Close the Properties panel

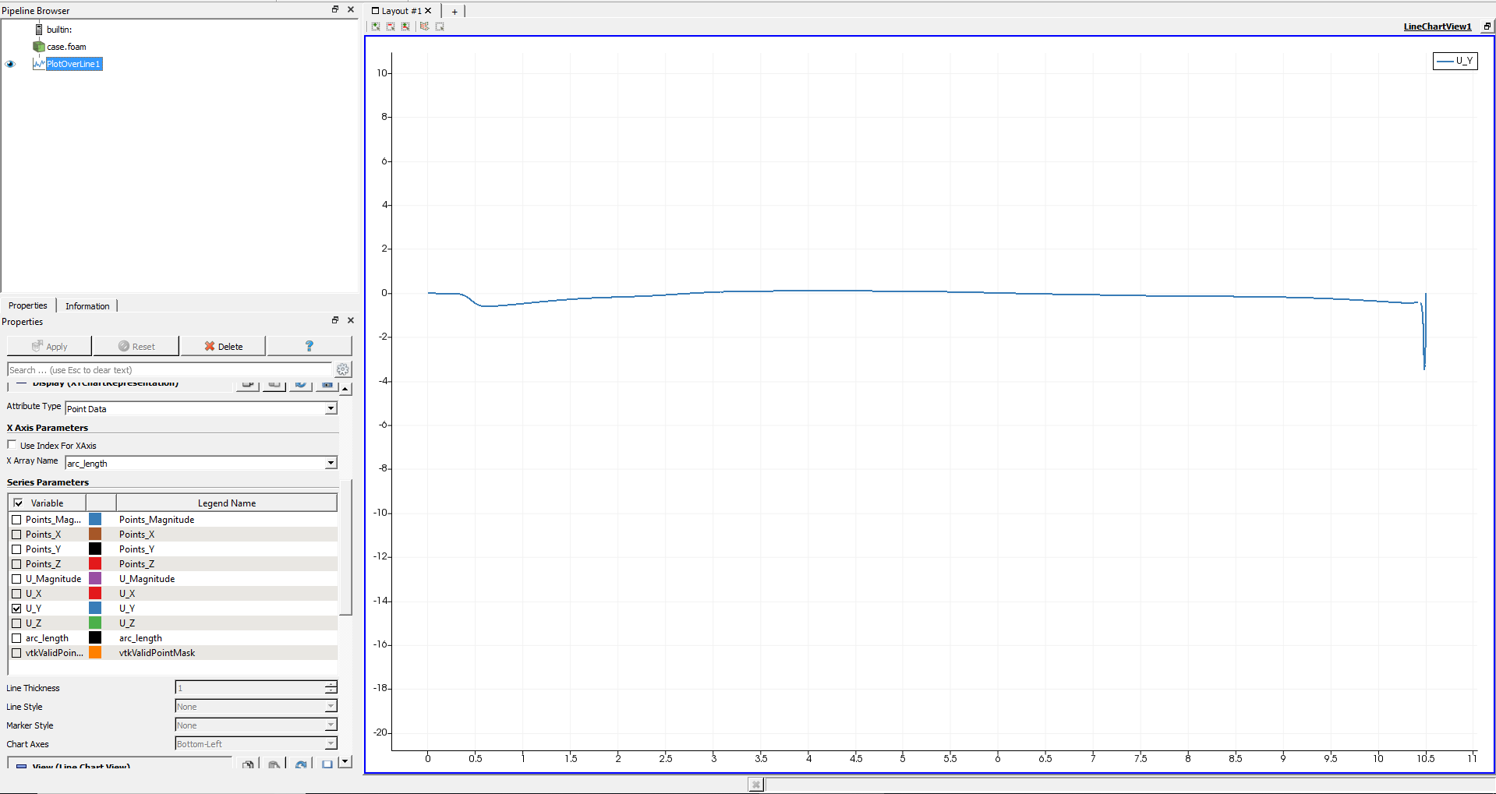click(x=351, y=320)
